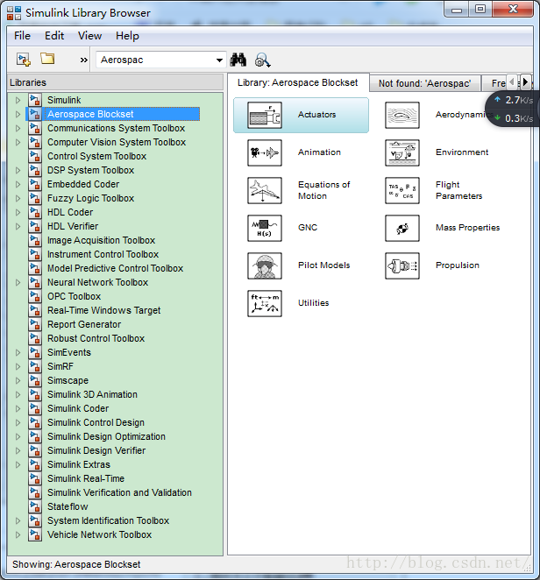Select Simulink Control Design row
540x580 pixels.
click(96, 422)
